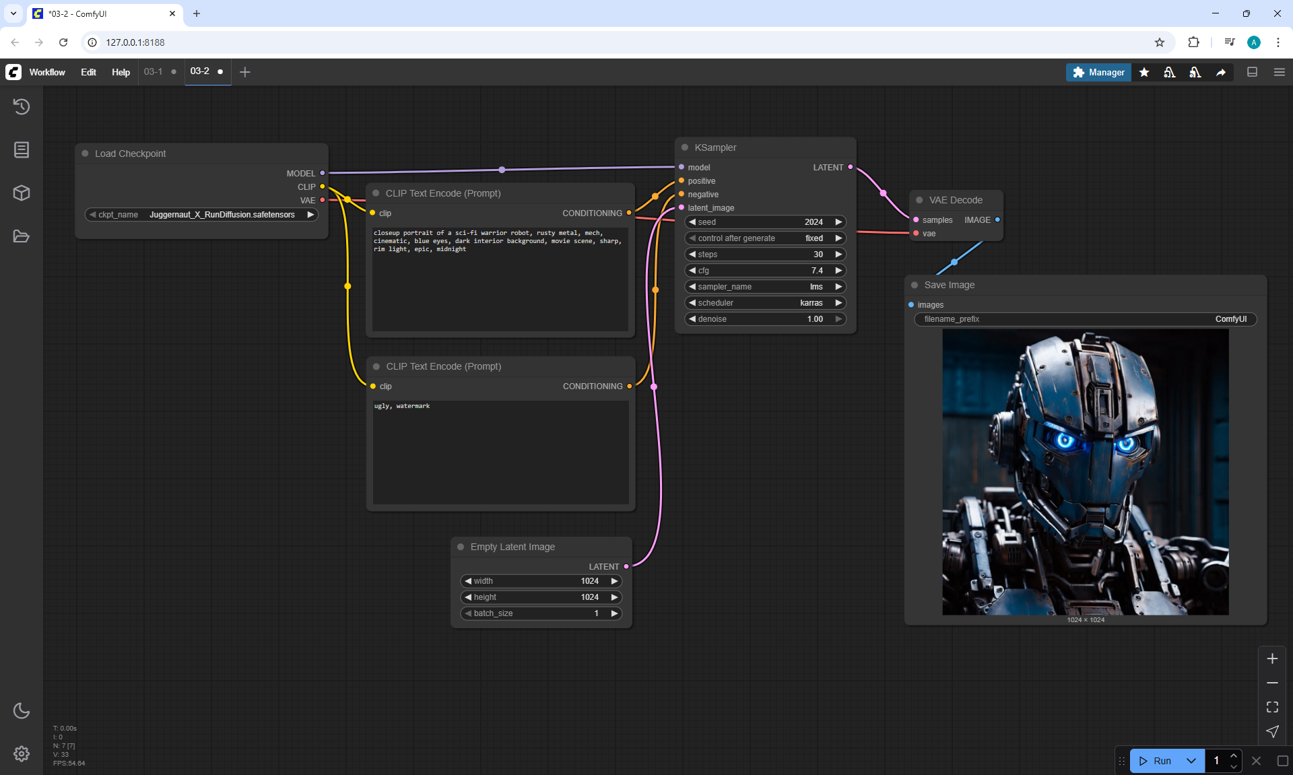This screenshot has width=1293, height=775.
Task: Open settings gear icon in sidebar
Action: point(22,753)
